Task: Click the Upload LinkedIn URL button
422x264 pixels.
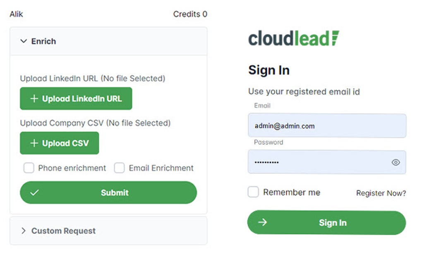Action: pyautogui.click(x=76, y=98)
